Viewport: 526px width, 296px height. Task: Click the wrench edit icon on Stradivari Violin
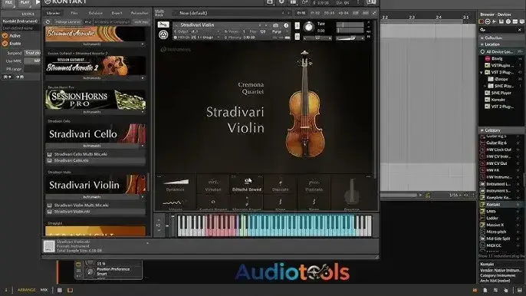tap(163, 25)
